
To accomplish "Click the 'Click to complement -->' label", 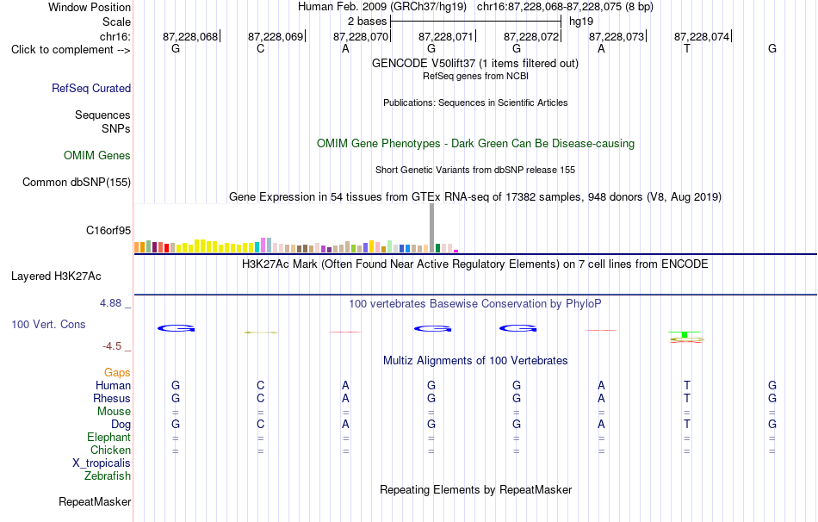I will click(71, 50).
